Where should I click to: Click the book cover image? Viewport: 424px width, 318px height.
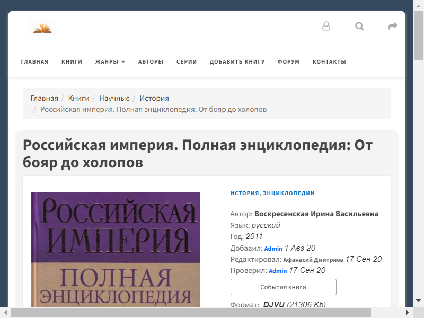coord(116,249)
